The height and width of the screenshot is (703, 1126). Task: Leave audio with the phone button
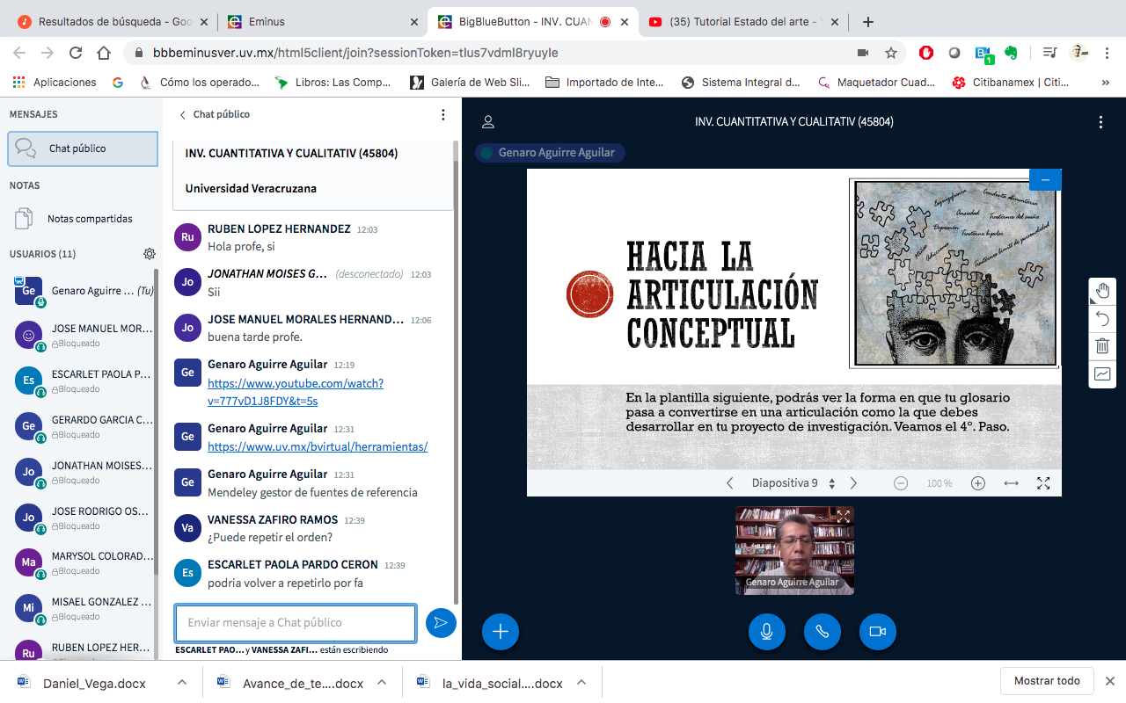point(823,631)
